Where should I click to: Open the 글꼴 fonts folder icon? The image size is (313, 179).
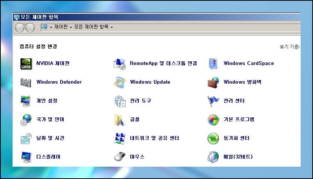119,120
